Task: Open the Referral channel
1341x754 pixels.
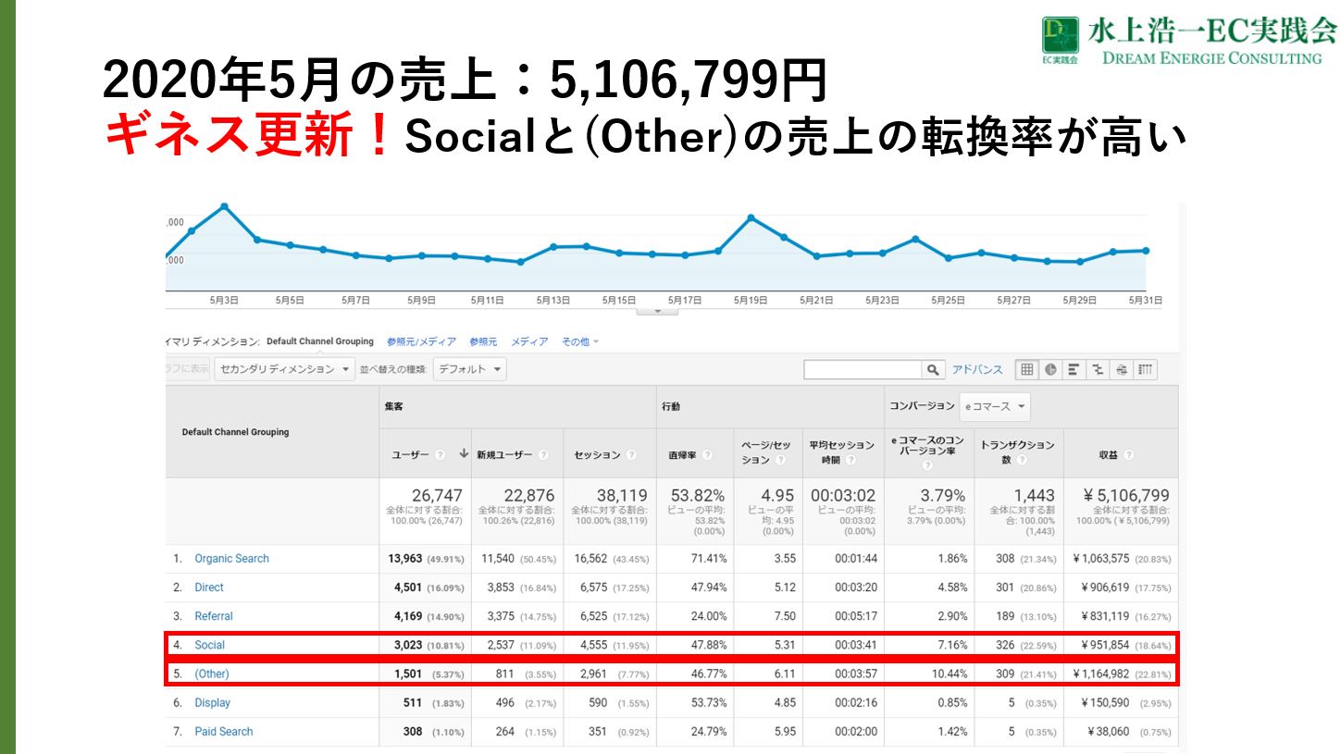Action: point(214,616)
